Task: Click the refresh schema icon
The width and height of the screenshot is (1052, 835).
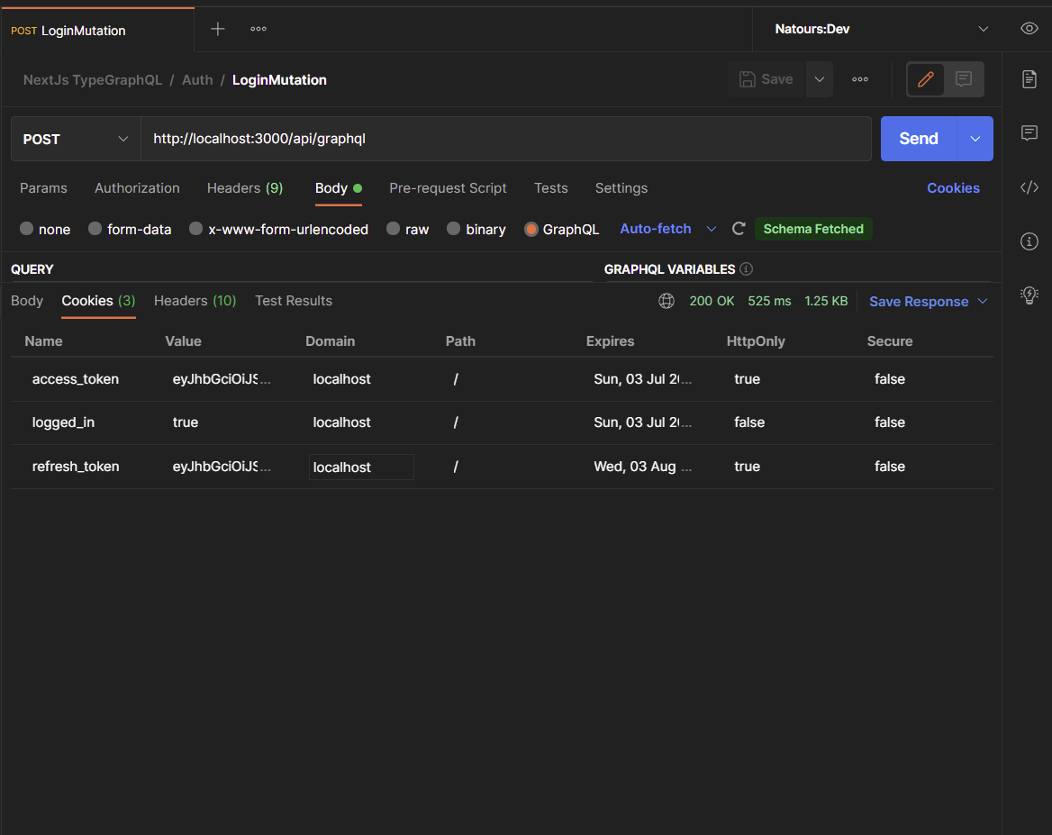Action: (739, 229)
